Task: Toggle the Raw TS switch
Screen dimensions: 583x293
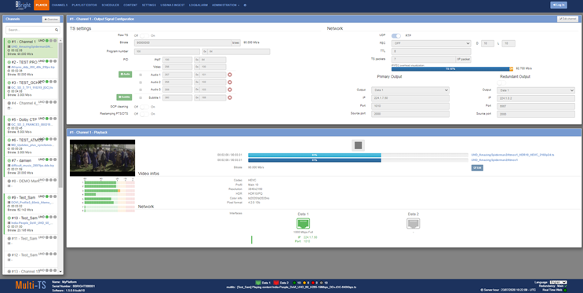Action: pos(144,35)
